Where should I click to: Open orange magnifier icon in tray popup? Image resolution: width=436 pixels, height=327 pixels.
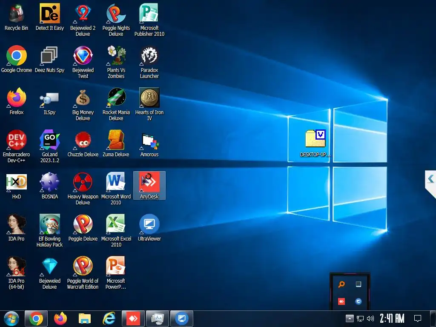[341, 284]
